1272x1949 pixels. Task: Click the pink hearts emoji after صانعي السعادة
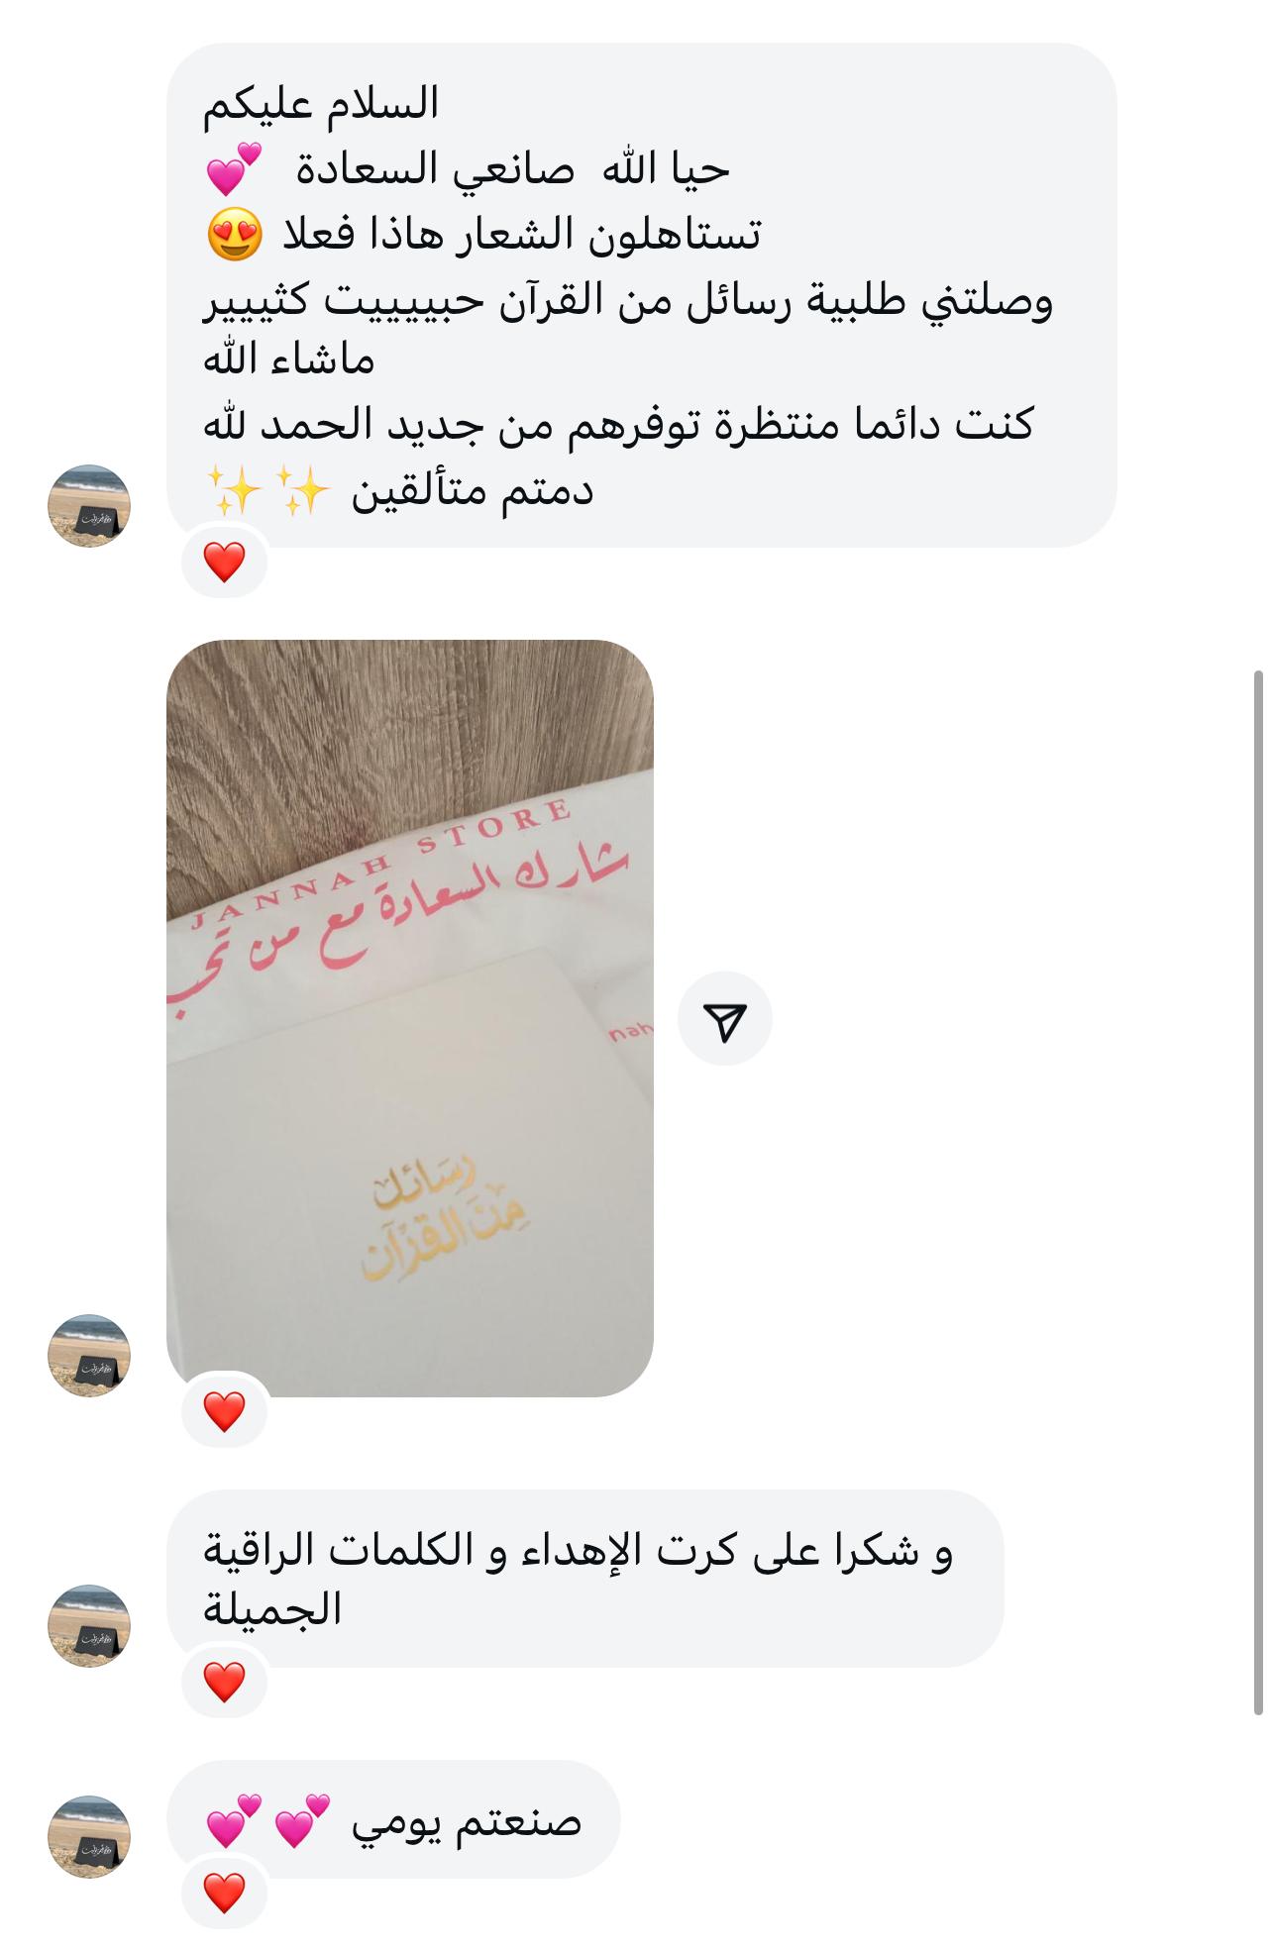click(x=234, y=168)
